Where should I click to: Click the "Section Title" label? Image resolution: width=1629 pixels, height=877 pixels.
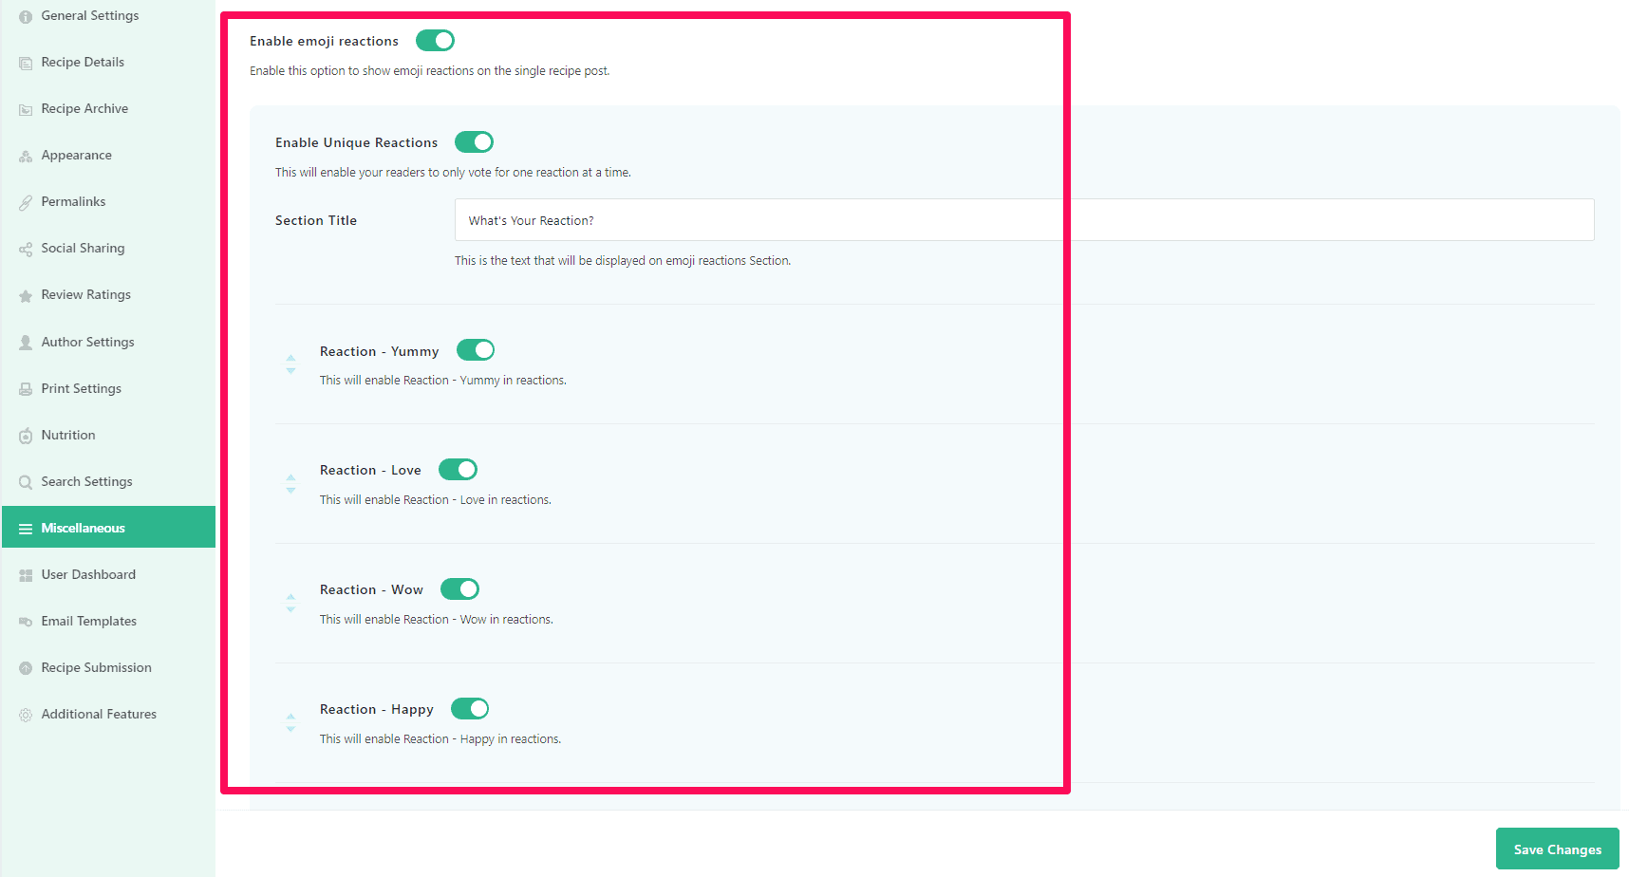(316, 220)
